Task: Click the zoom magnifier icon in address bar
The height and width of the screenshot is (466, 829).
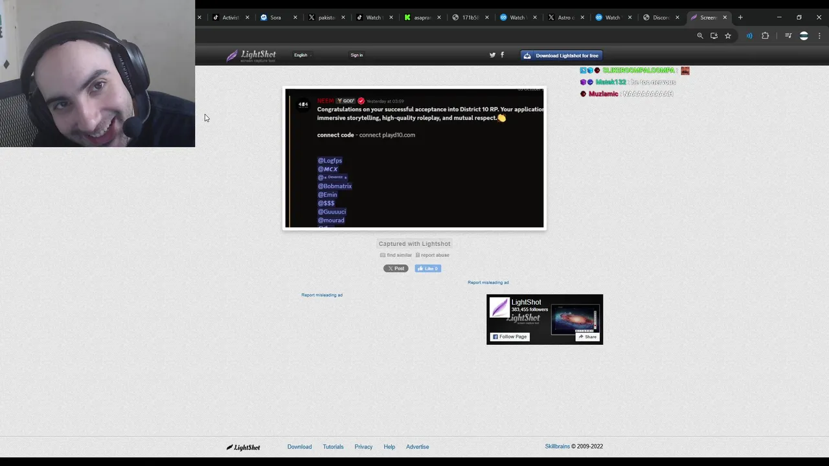Action: pos(700,36)
